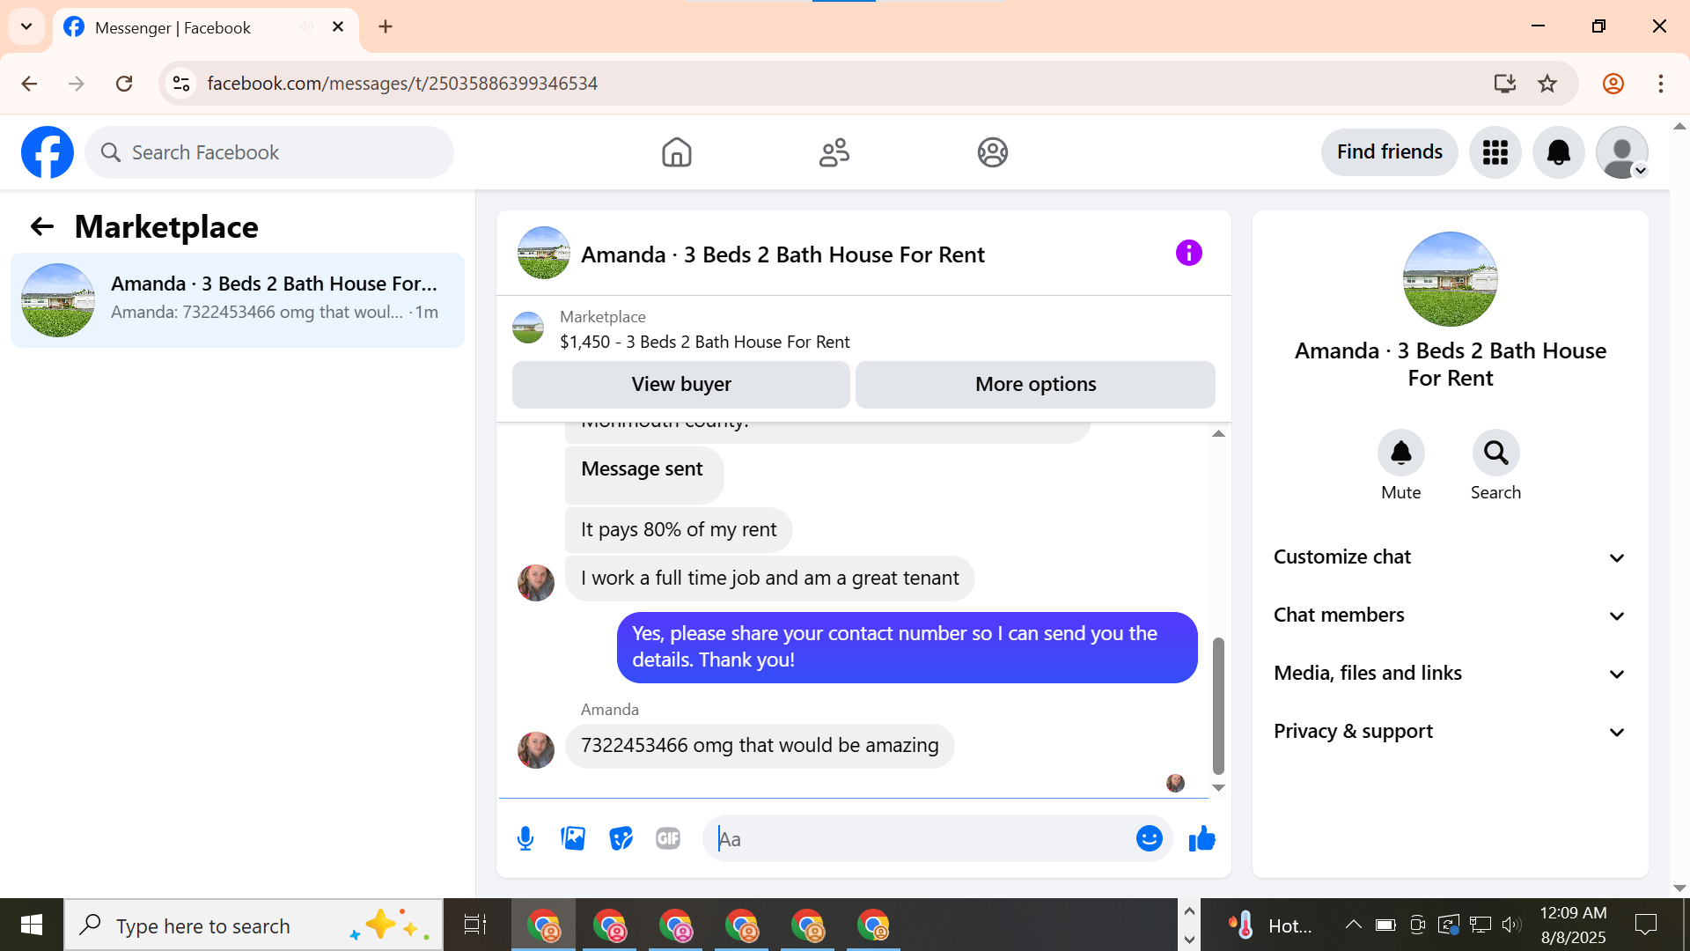Send a thumbs up like
Image resolution: width=1690 pixels, height=951 pixels.
tap(1201, 838)
